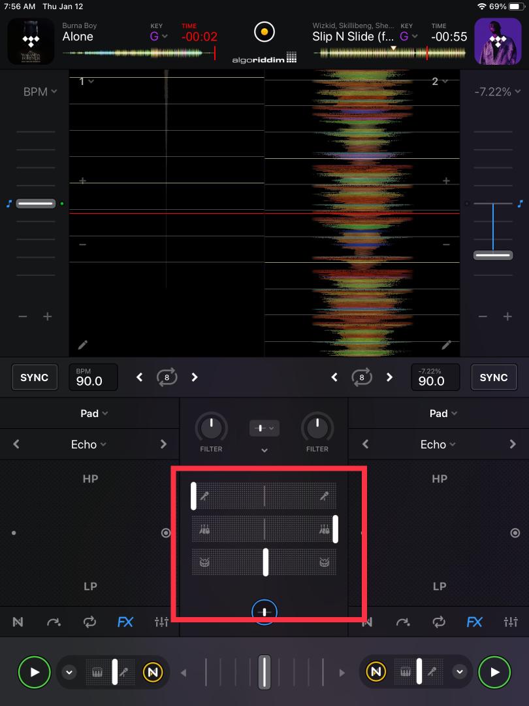Adjust the deck 2 tempo pitch slider
Screen dimensions: 529x706
pyautogui.click(x=493, y=256)
